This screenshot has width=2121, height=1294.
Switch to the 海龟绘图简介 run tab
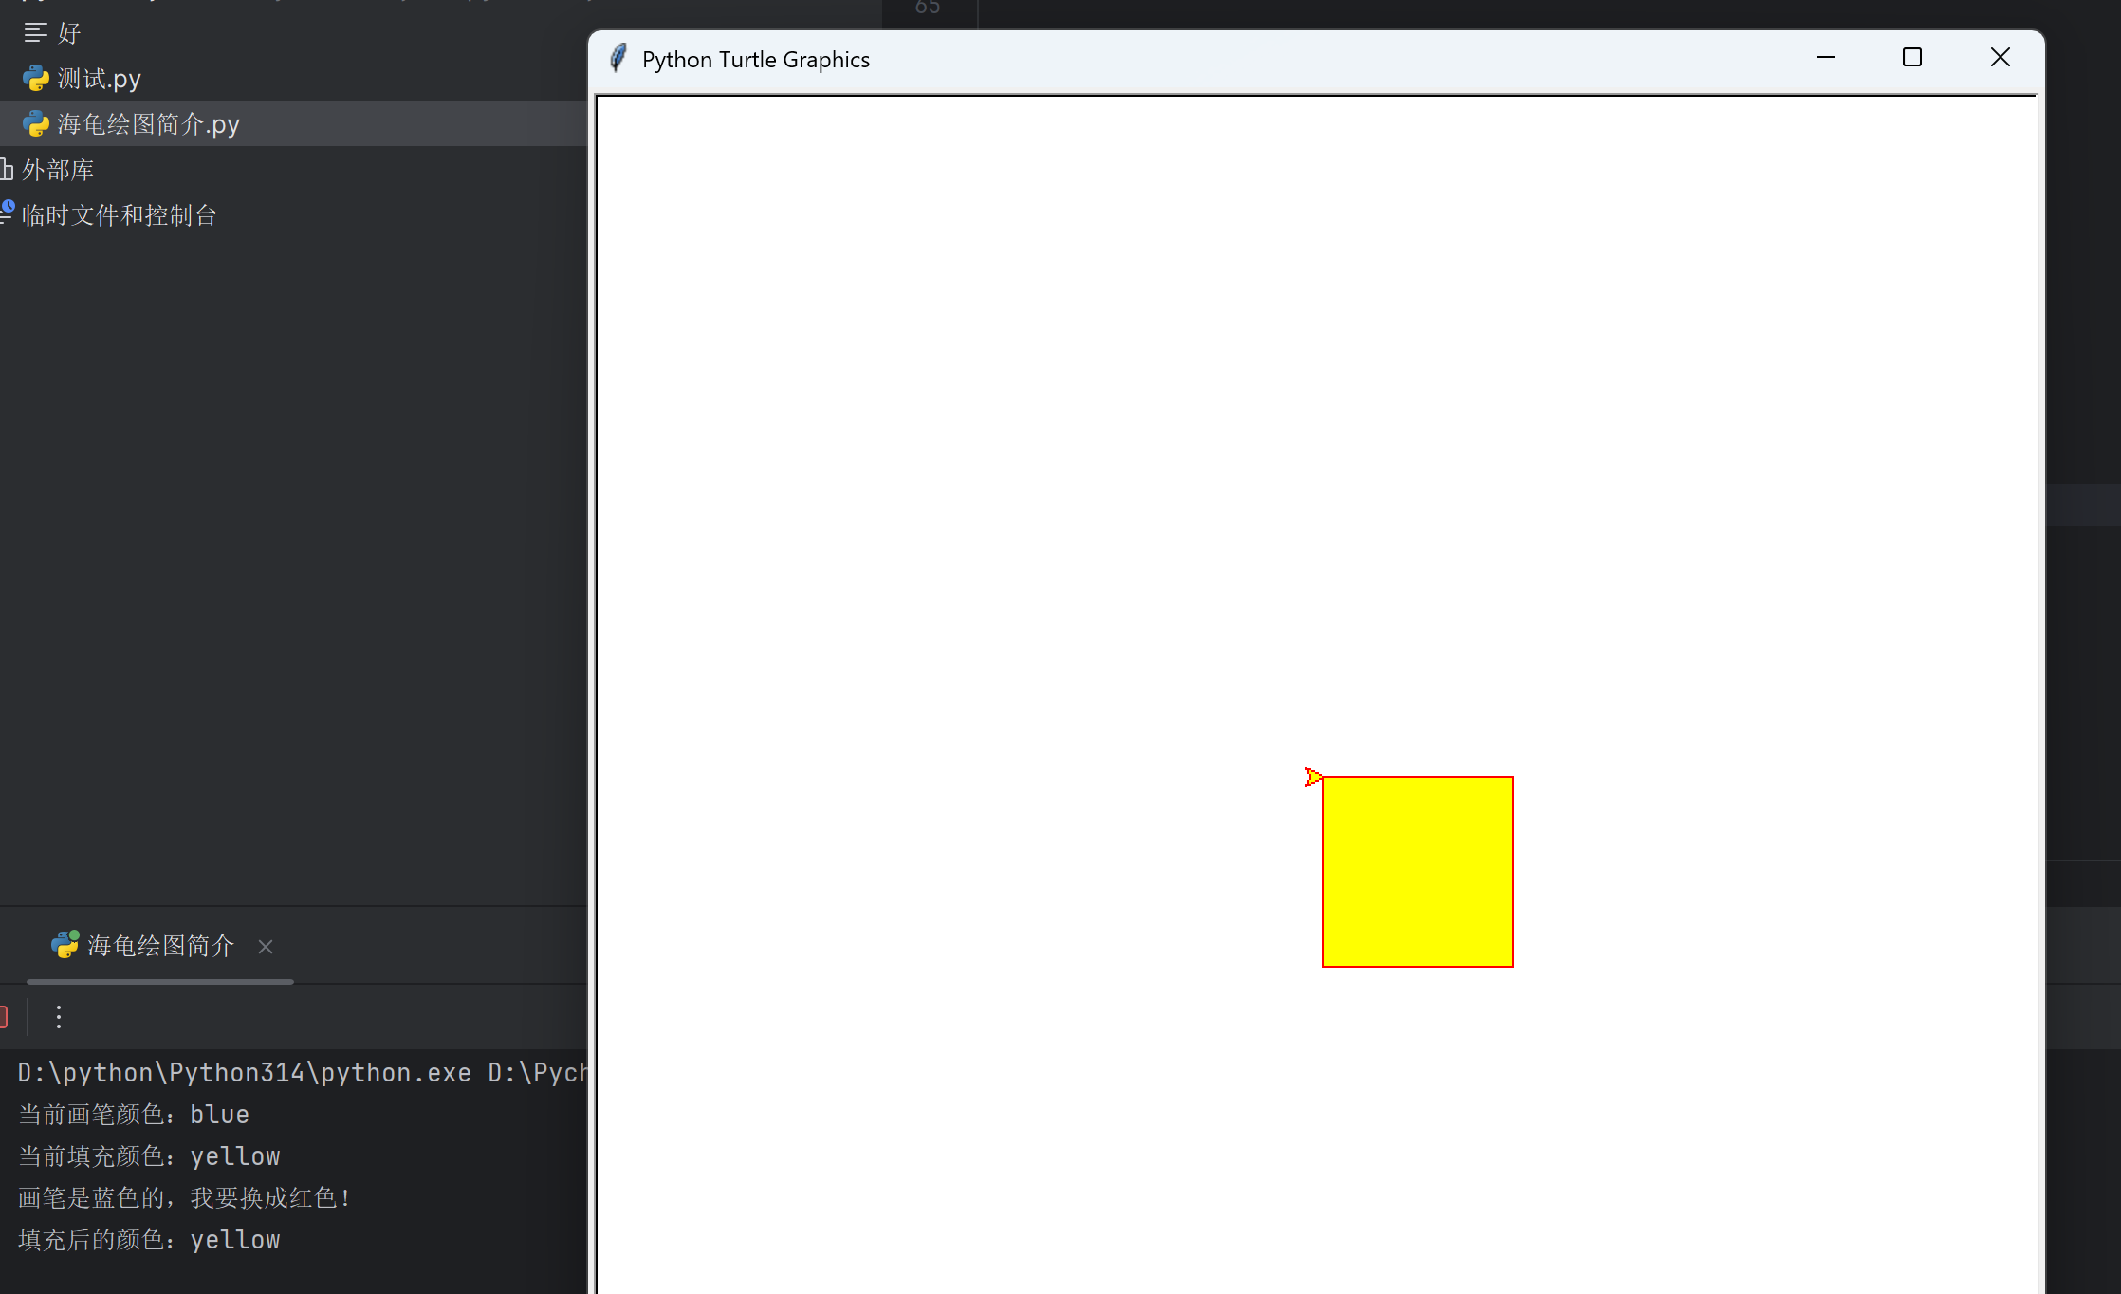(157, 945)
